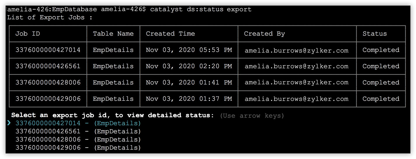
Task: Click the Status column header
Action: click(375, 33)
